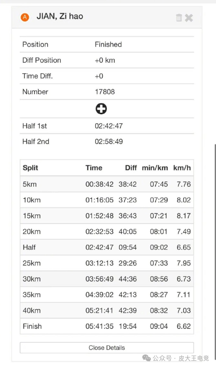216x367 pixels.
Task: Click the WeChat logo watermark icon
Action: [x=147, y=358]
